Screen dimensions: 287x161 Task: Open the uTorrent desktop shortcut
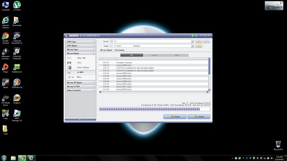17,6
